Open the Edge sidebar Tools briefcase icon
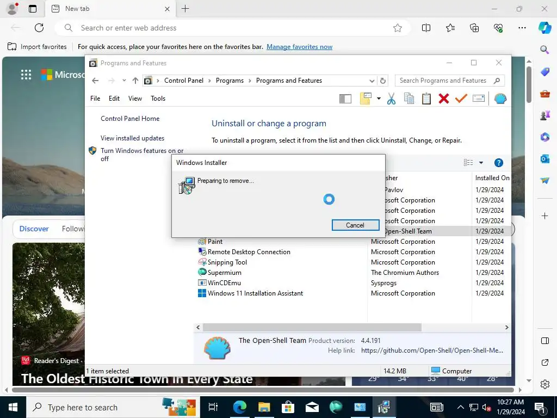The height and width of the screenshot is (418, 557). tap(544, 94)
